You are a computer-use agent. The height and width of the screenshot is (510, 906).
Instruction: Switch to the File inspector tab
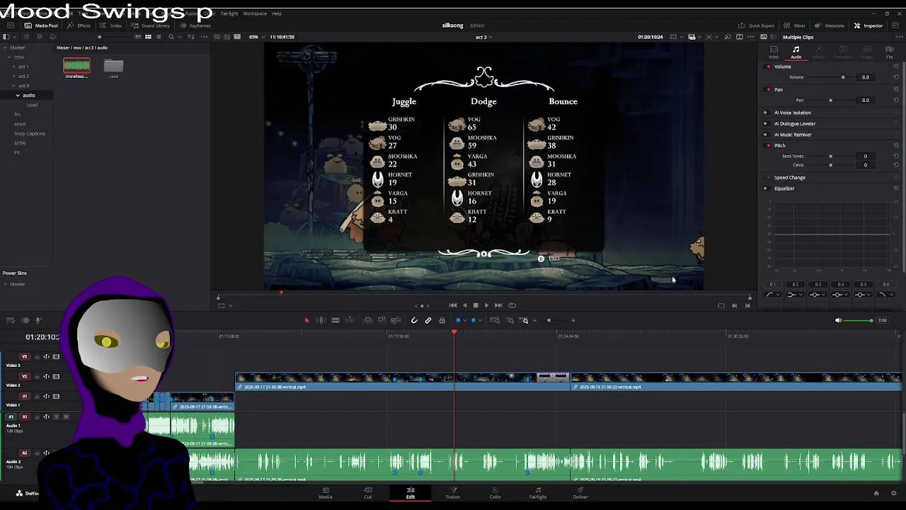coord(890,52)
